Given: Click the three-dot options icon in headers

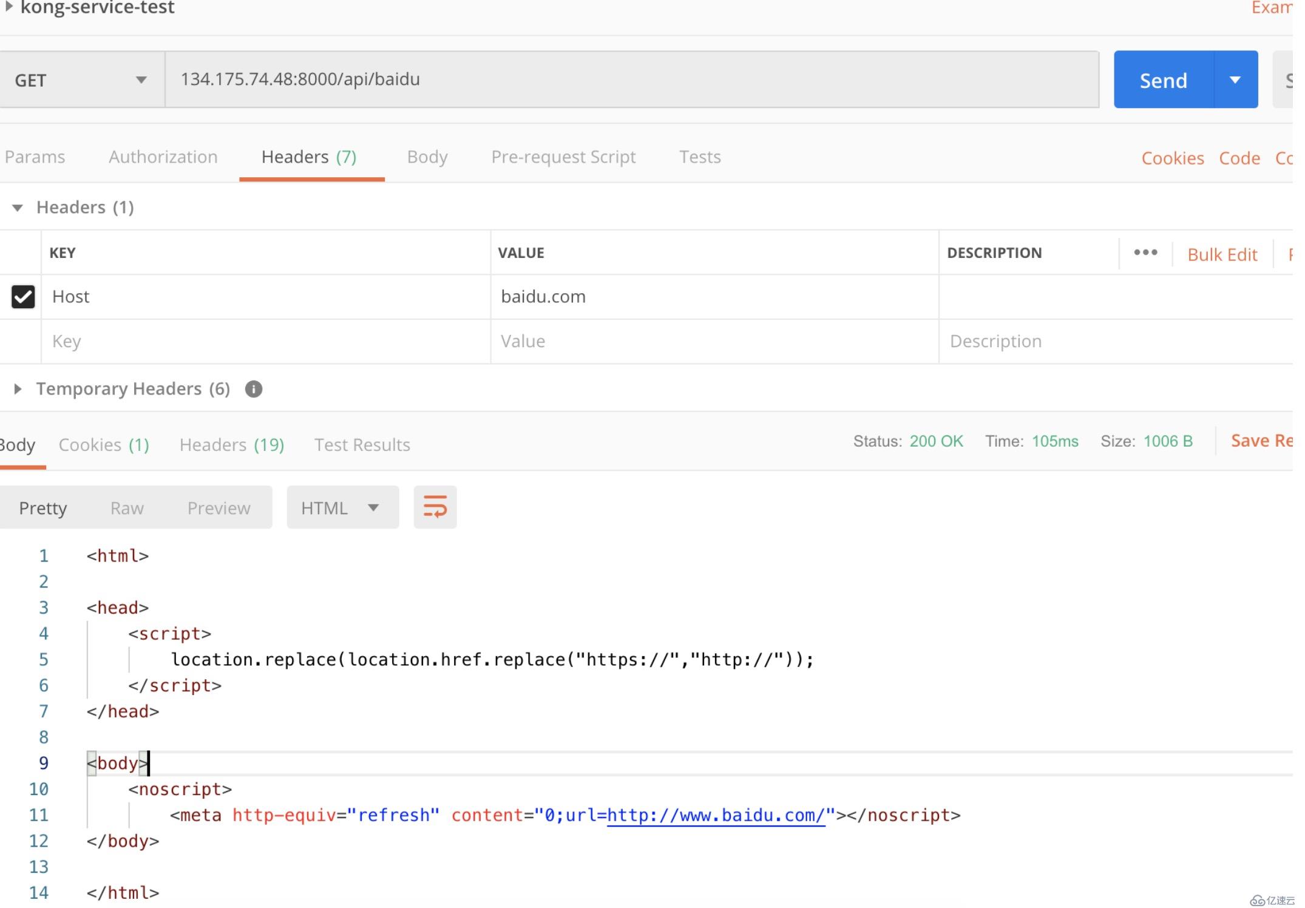Looking at the screenshot, I should point(1145,252).
